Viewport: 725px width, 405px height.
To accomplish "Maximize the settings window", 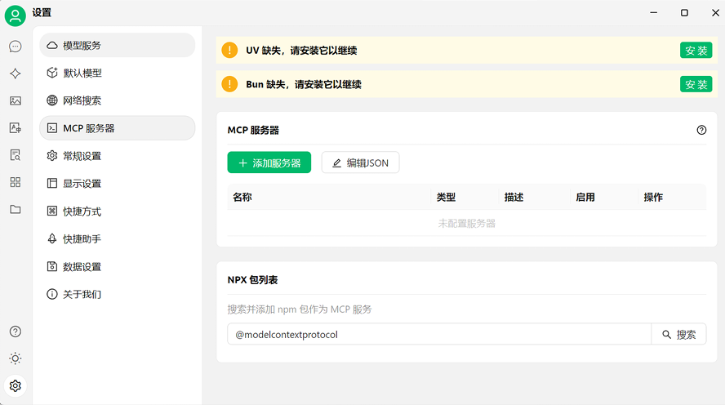I will (x=684, y=13).
